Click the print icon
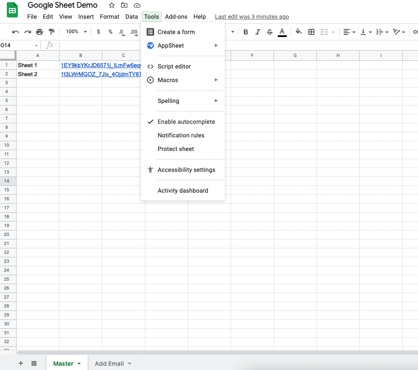 coord(40,32)
